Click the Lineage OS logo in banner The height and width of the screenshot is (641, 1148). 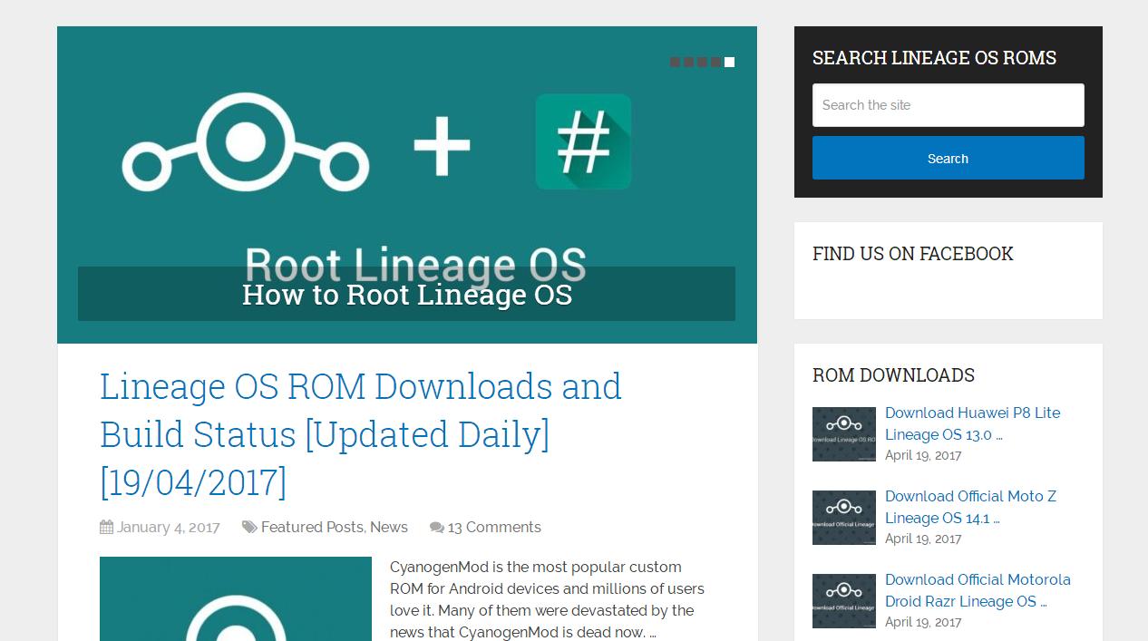245,143
